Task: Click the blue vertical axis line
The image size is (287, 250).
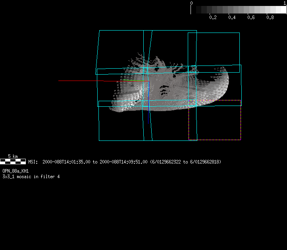Action: coord(149,101)
